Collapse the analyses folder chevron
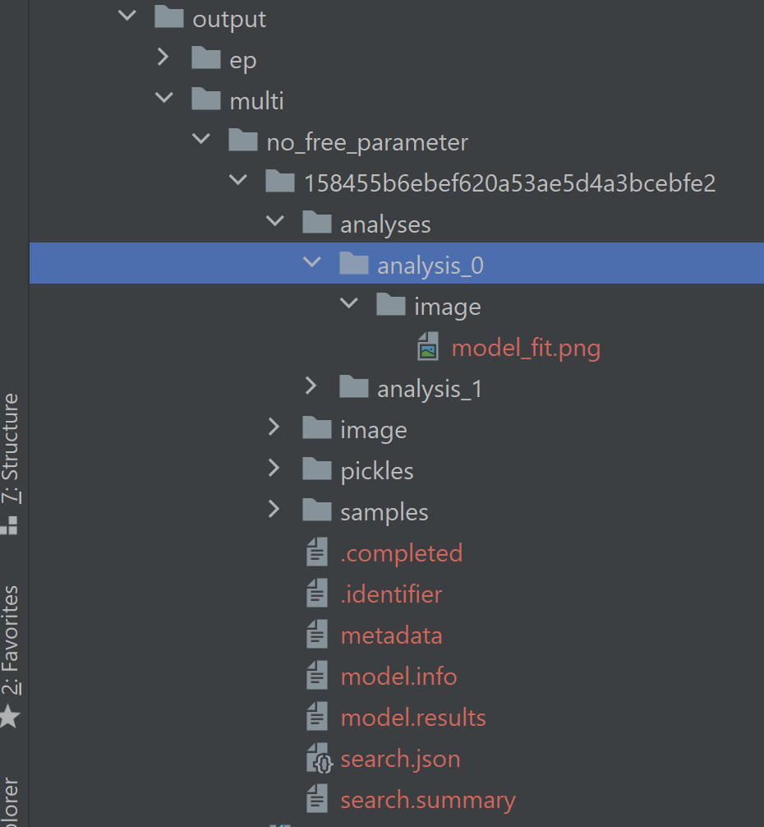Viewport: 764px width, 827px height. point(275,221)
